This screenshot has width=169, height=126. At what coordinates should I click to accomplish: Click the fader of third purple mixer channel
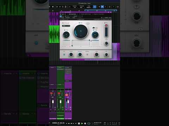click(x=68, y=101)
